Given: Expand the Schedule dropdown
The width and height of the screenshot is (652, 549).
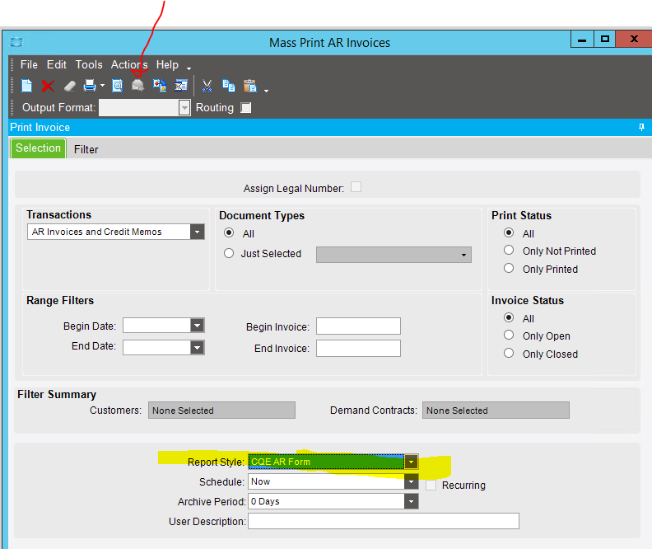Looking at the screenshot, I should (x=411, y=481).
